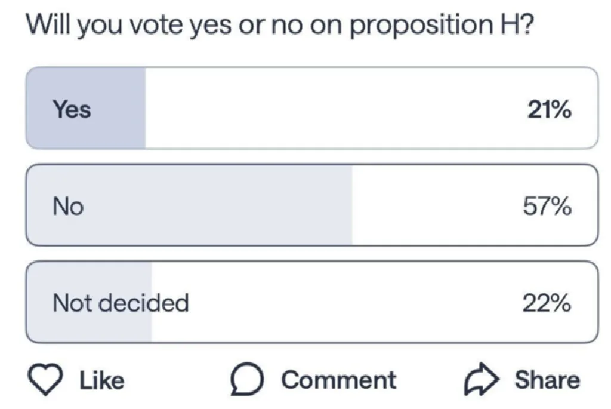Open comments via the "Comment" label

click(x=338, y=380)
